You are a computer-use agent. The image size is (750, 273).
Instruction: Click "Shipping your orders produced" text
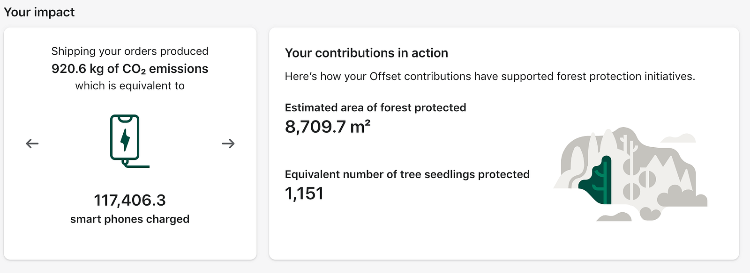pyautogui.click(x=130, y=51)
